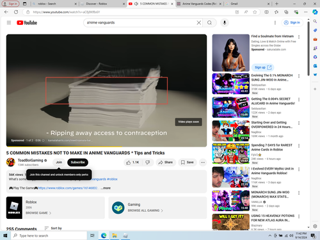Switch to roblox - Search tab
This screenshot has height=240, width=320.
pos(54,4)
